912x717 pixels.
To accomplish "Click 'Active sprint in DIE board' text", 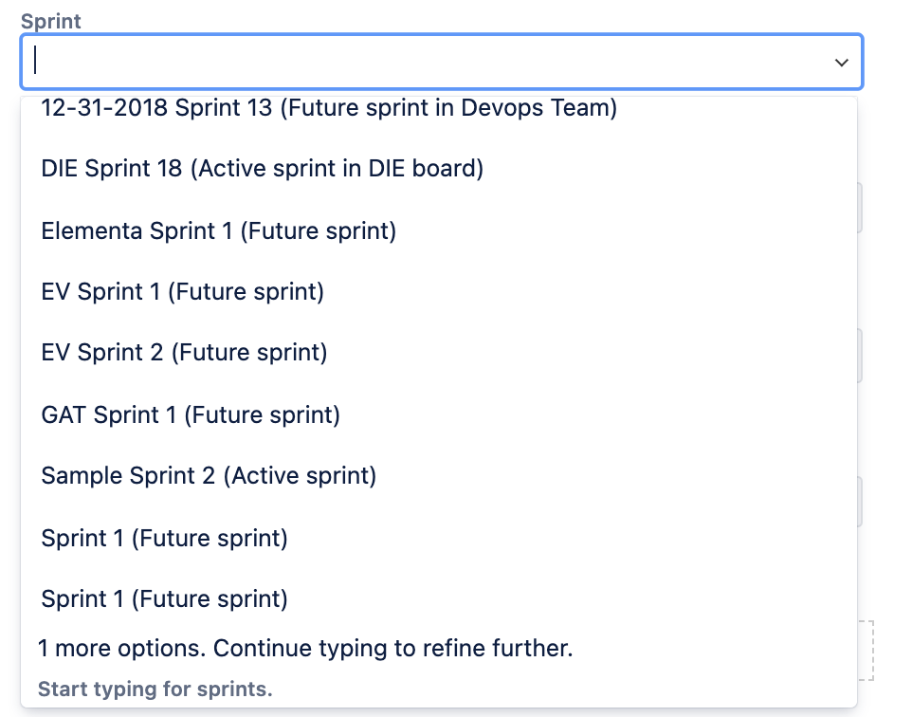I will 337,169.
